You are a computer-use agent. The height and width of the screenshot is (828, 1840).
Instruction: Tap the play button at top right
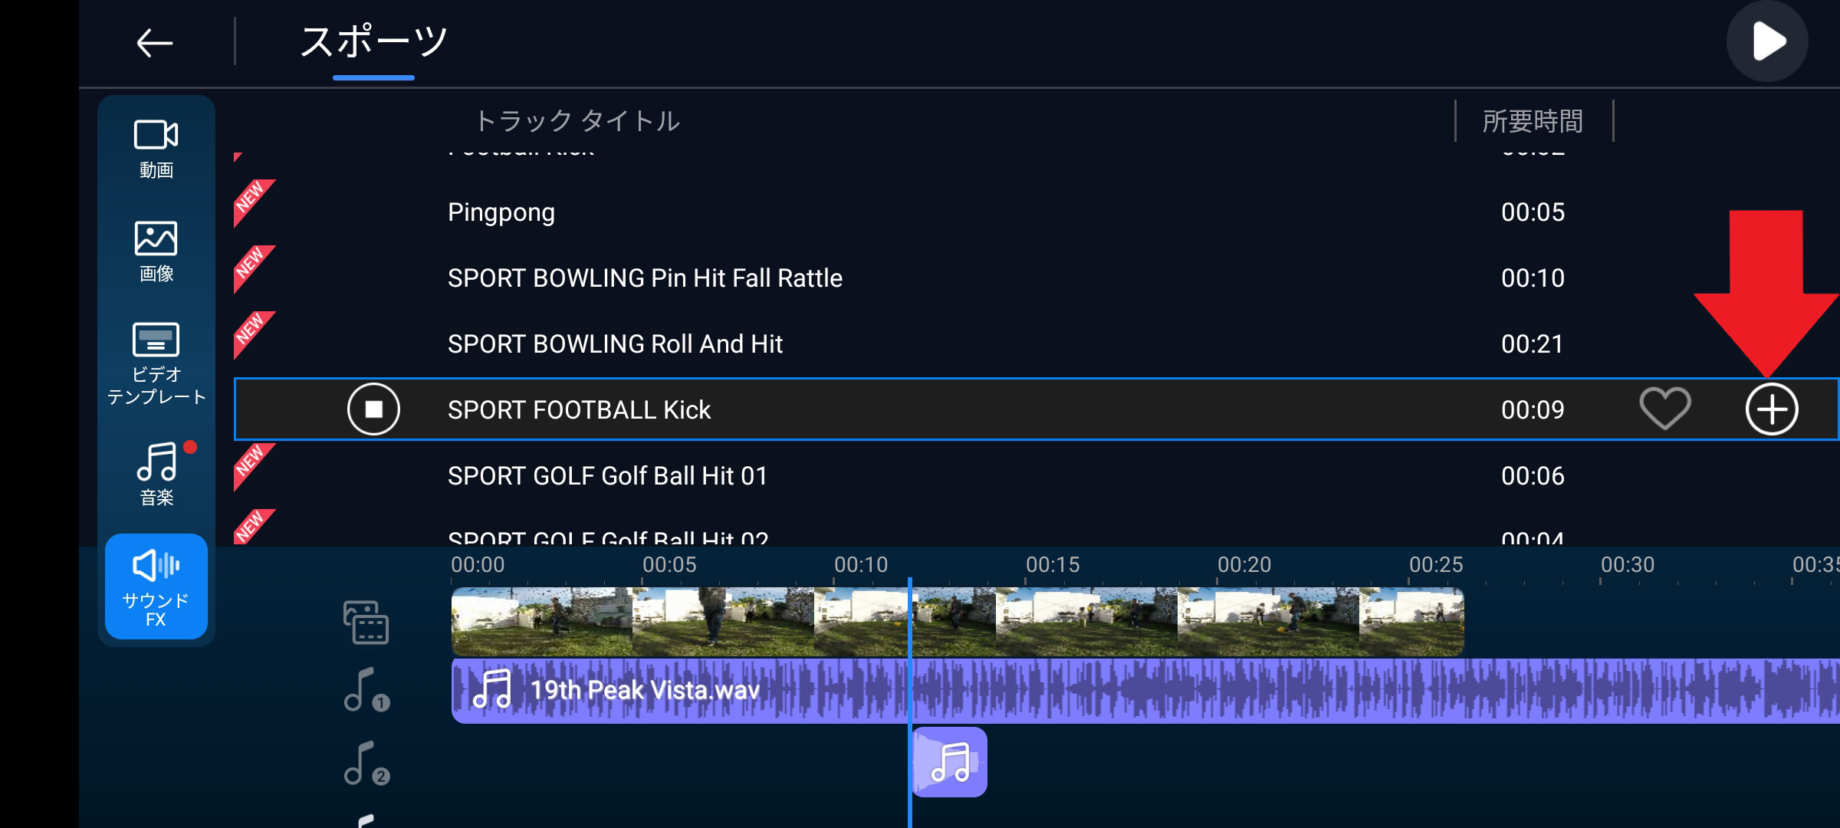[x=1767, y=41]
